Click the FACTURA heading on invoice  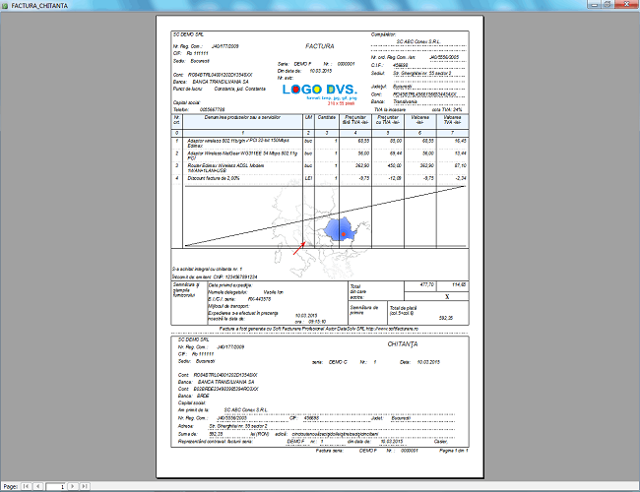coord(320,46)
